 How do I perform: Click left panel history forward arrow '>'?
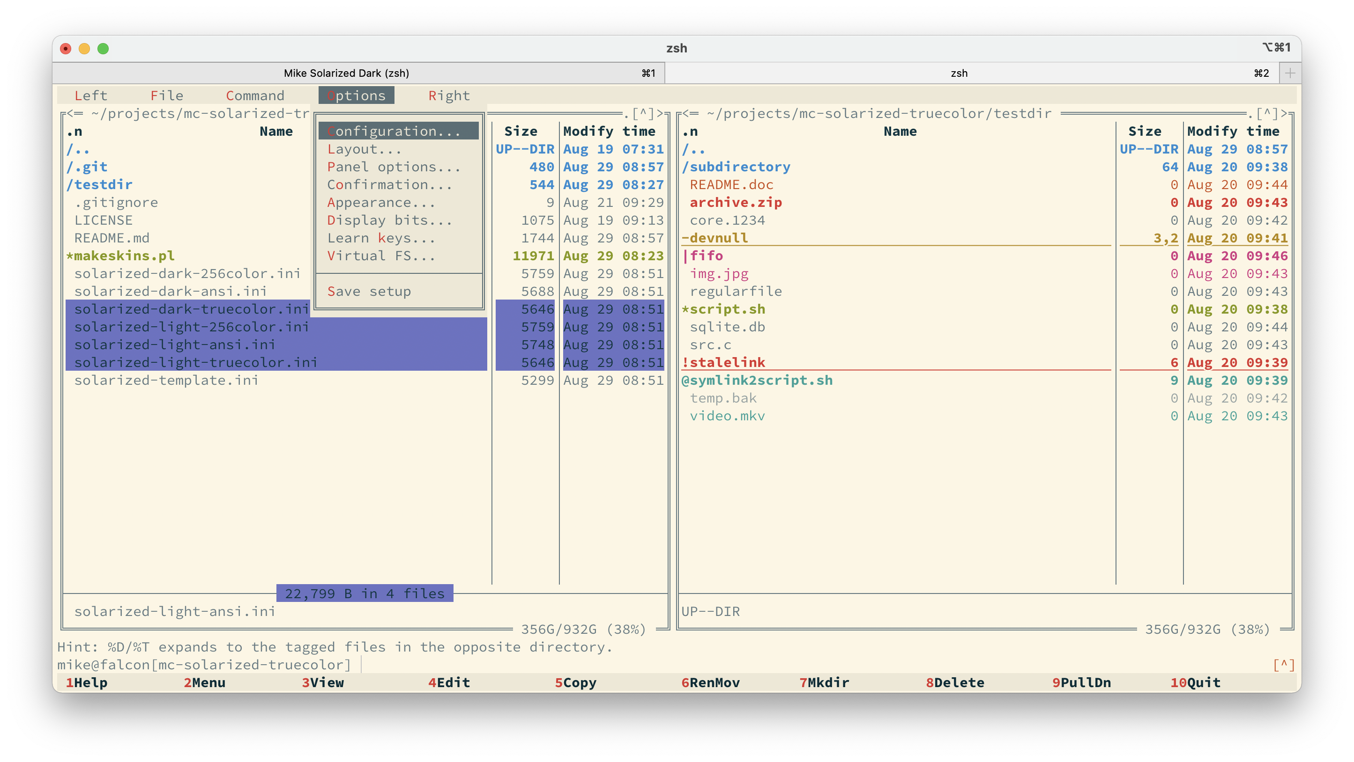click(660, 113)
